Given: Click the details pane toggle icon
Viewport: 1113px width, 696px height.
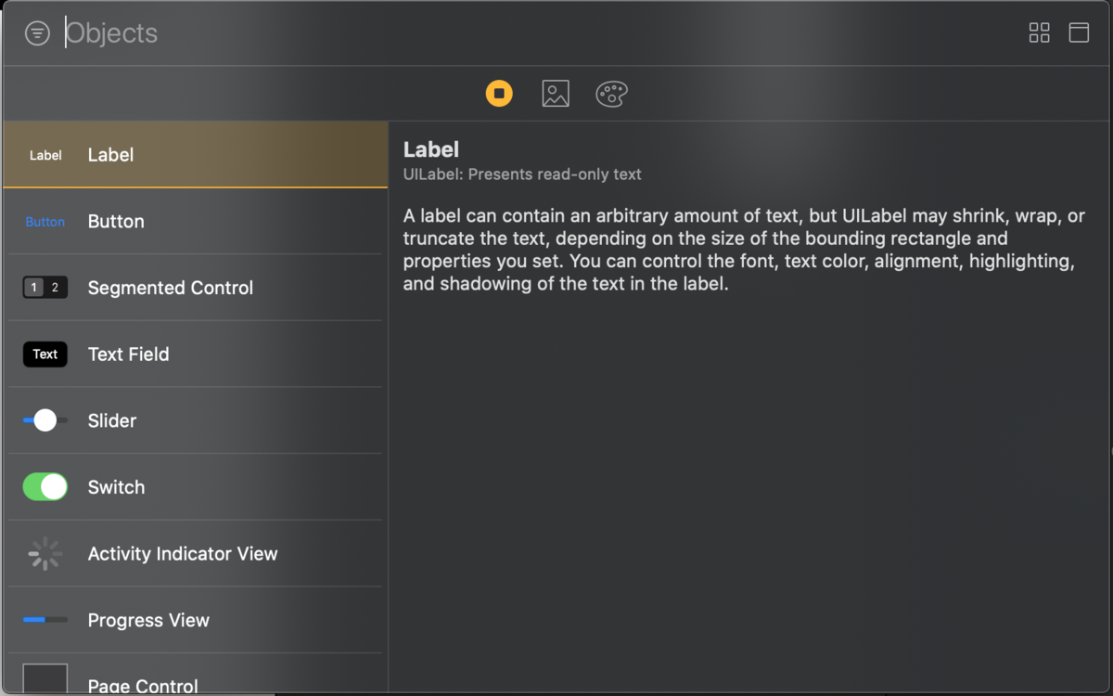Looking at the screenshot, I should [x=1079, y=33].
